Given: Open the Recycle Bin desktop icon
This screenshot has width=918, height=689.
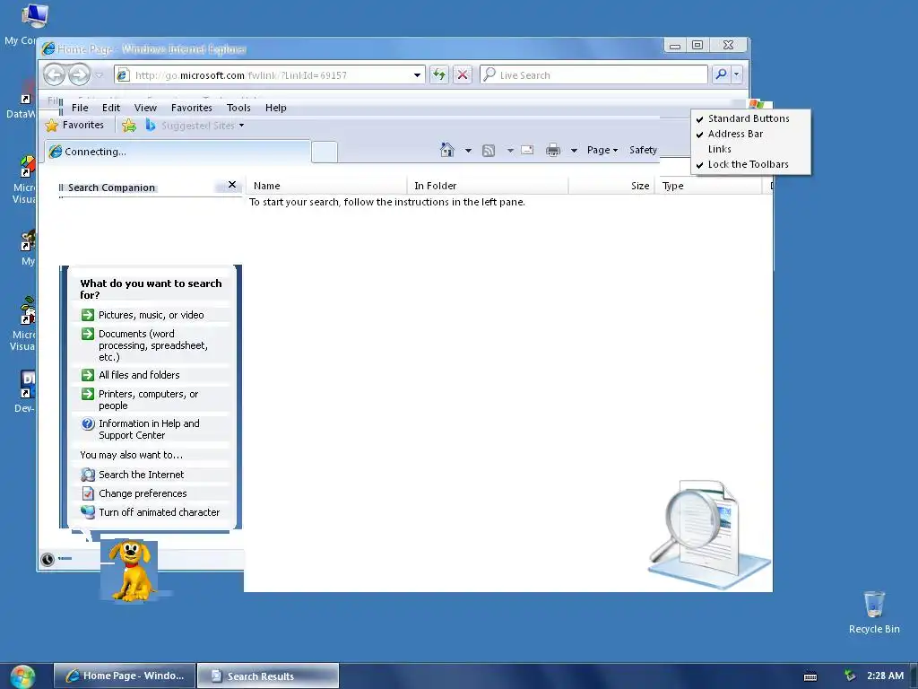Looking at the screenshot, I should [874, 612].
